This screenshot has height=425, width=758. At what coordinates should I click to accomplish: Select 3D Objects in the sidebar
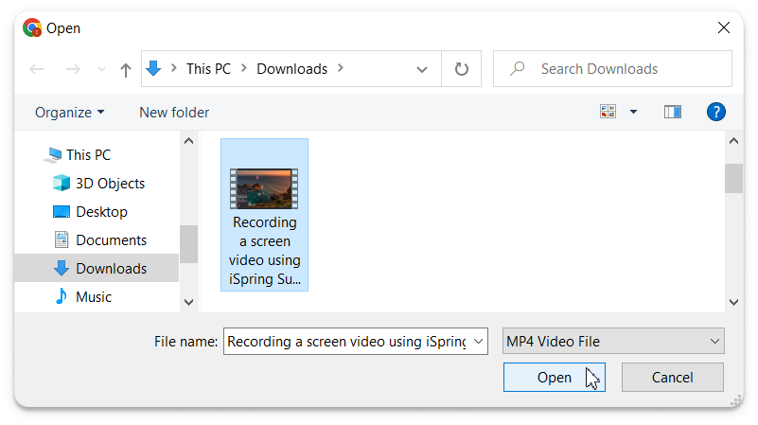(110, 184)
